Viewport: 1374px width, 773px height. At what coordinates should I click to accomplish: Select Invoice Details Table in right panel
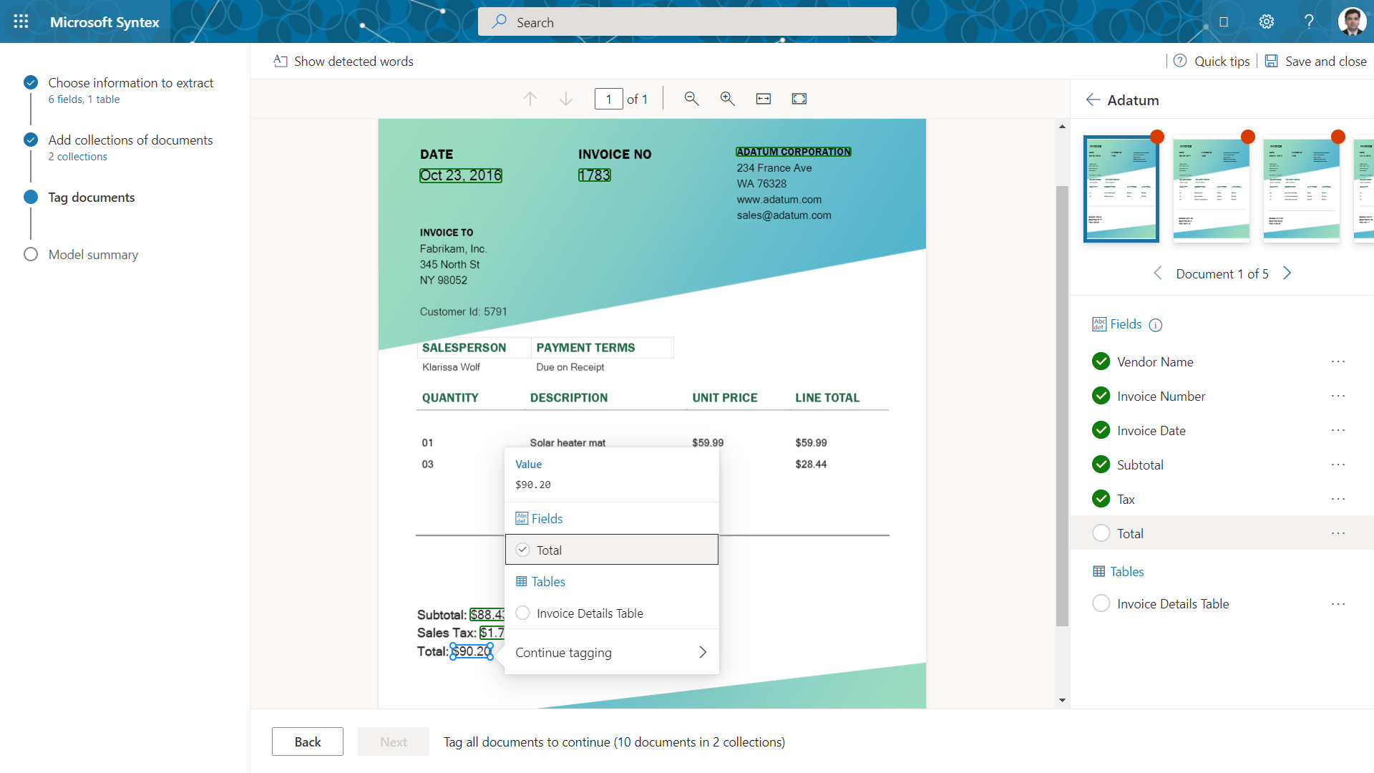(x=1173, y=603)
